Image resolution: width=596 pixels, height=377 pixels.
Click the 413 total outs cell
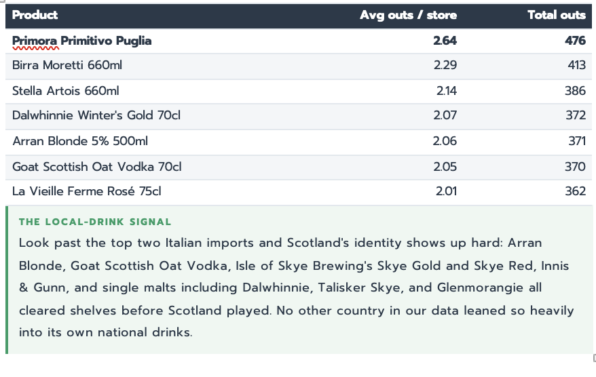click(576, 65)
